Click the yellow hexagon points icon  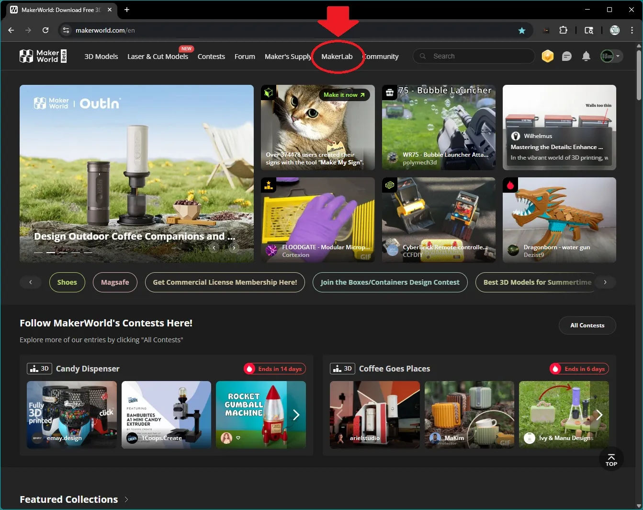tap(548, 56)
